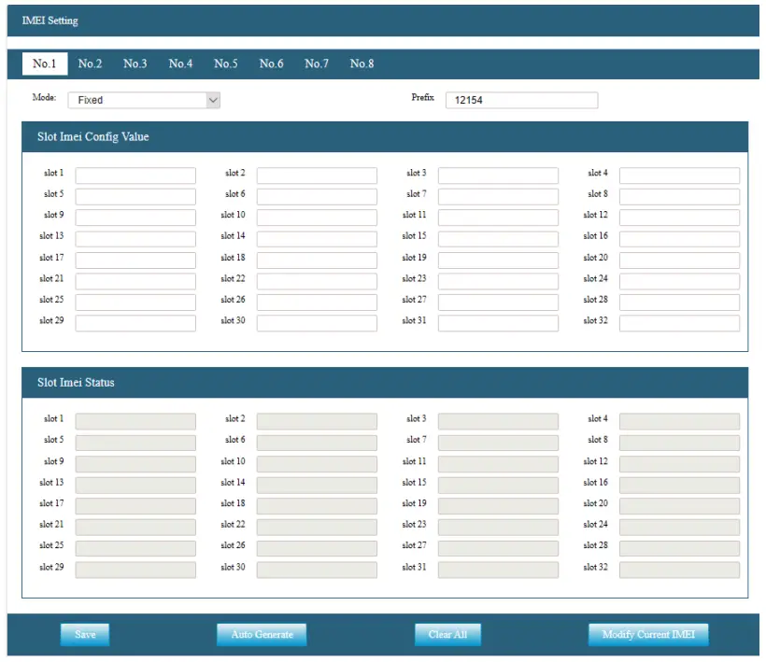
Task: Click Config Value slot 31 textbox
Action: (498, 323)
